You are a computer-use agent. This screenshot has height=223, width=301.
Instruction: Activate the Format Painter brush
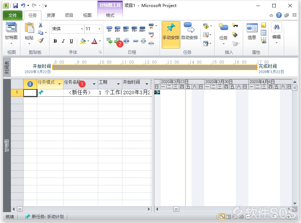pyautogui.click(x=41, y=40)
